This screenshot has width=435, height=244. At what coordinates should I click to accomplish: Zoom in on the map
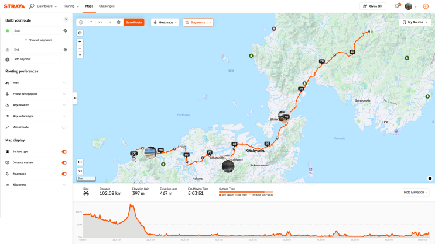pos(80,42)
